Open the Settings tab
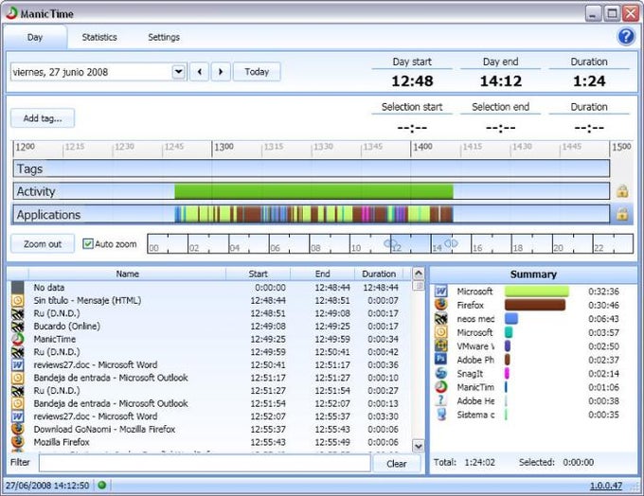Image resolution: width=644 pixels, height=496 pixels. tap(164, 37)
